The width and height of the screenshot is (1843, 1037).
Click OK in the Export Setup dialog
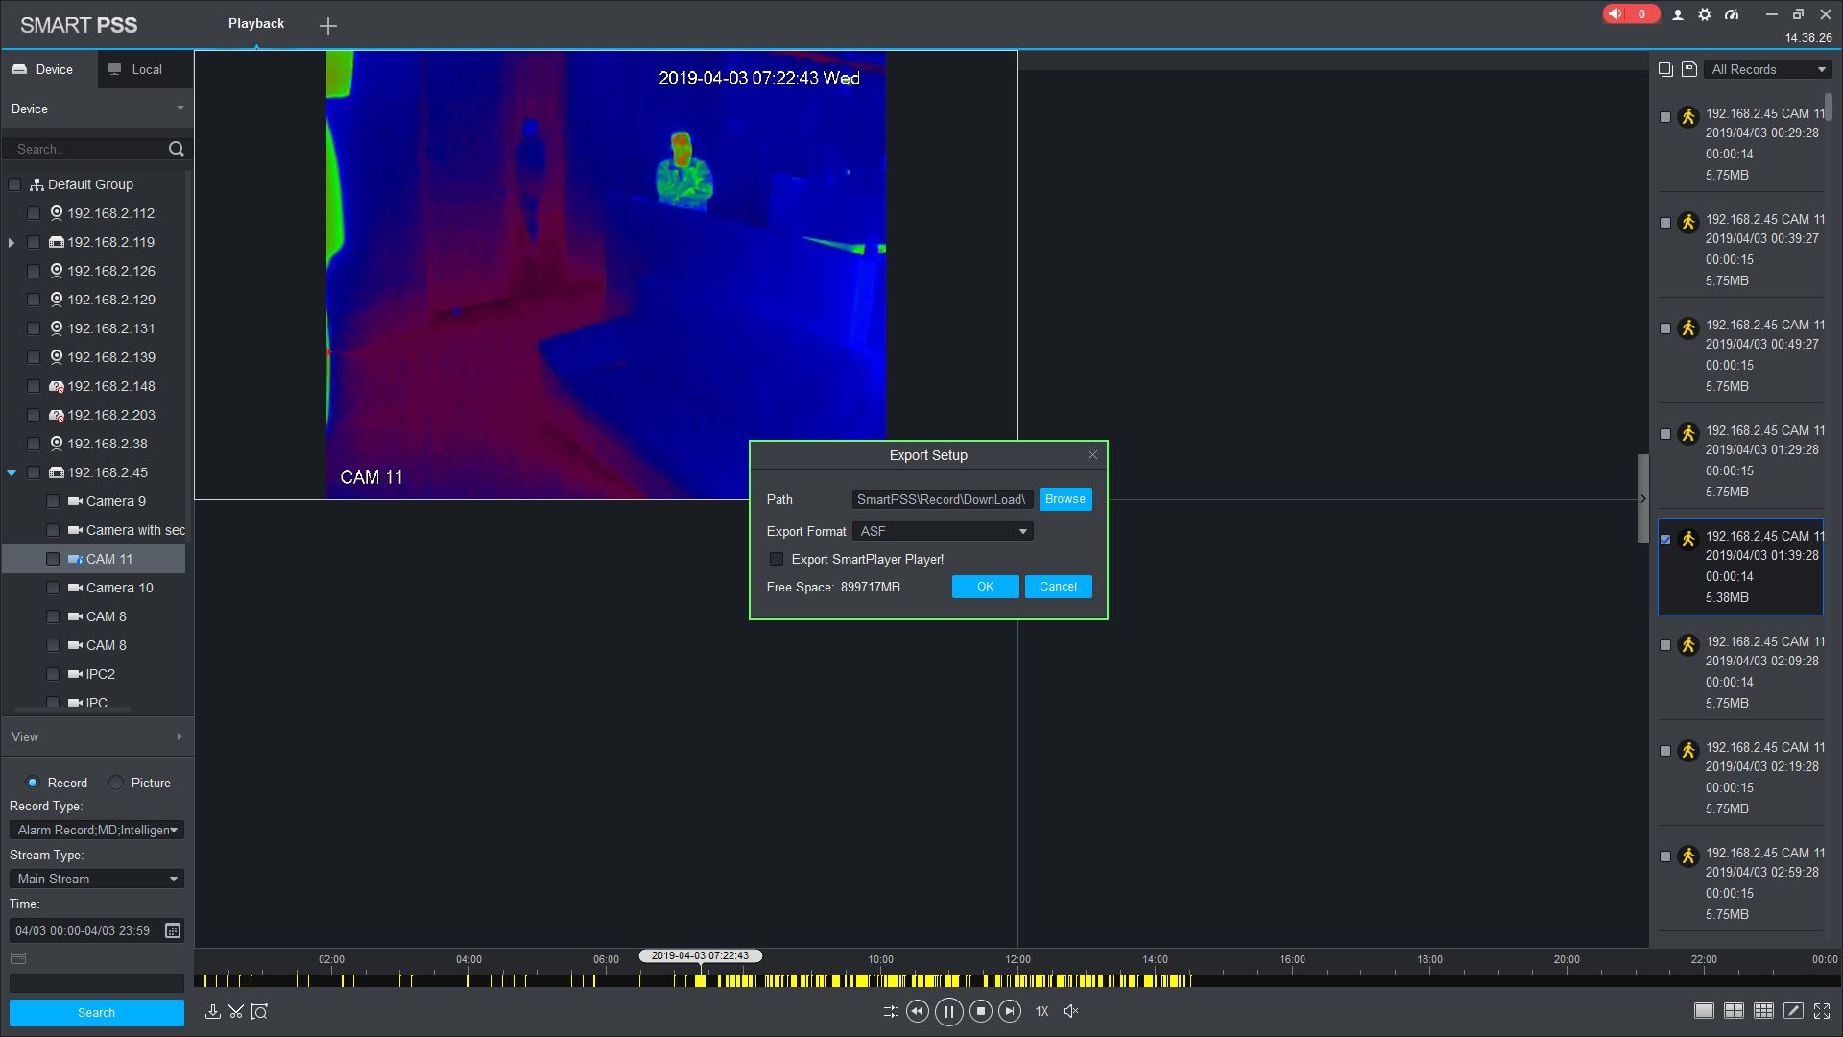pos(985,587)
